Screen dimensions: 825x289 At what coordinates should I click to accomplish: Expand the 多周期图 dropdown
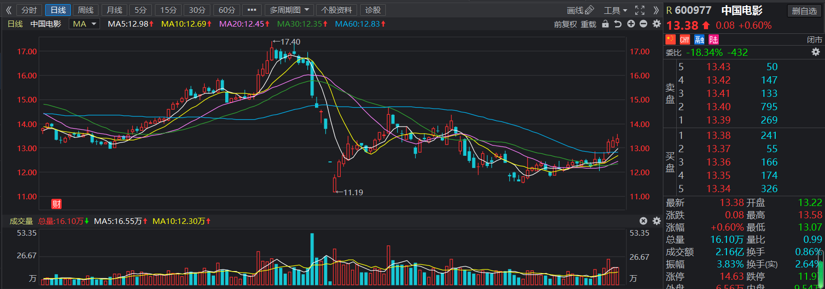pos(289,10)
